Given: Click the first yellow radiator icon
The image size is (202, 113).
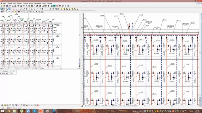Looking at the screenshot, I should 62,9.
